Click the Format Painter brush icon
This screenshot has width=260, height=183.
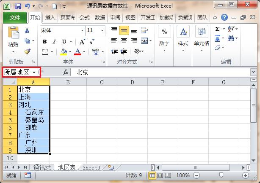[x=27, y=51]
